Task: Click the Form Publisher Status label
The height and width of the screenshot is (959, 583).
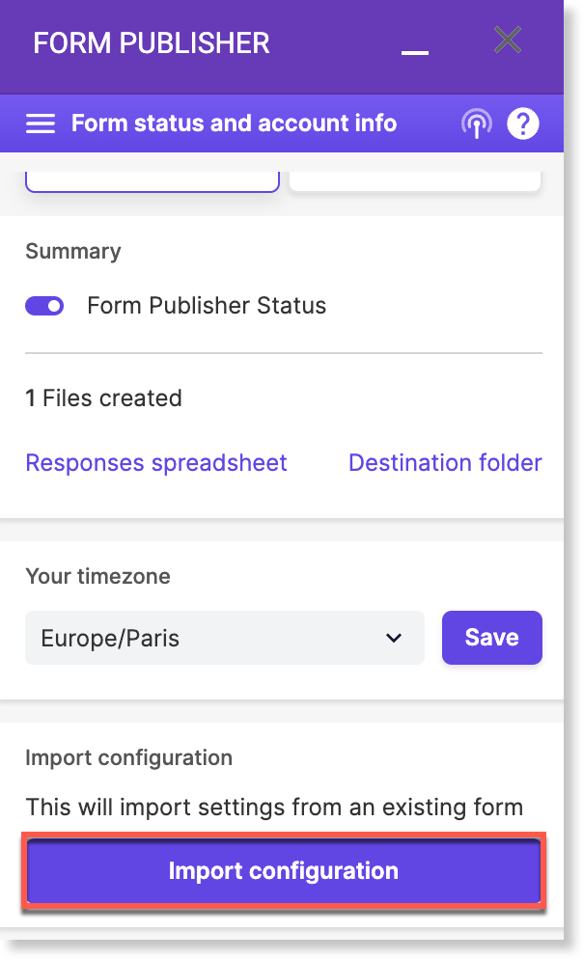Action: (x=207, y=306)
